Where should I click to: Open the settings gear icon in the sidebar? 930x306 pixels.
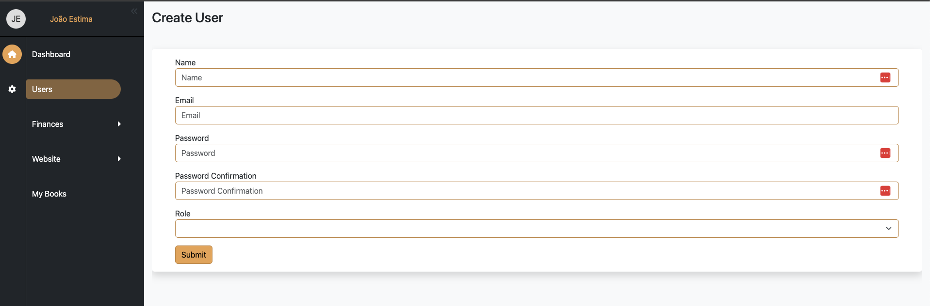[x=12, y=89]
